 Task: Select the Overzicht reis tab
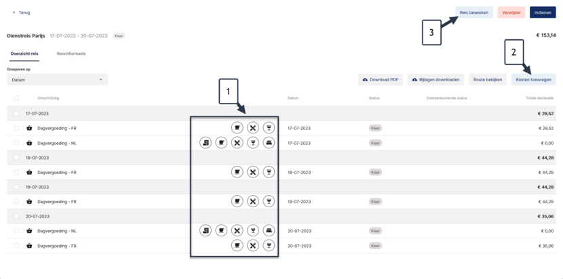(x=24, y=53)
